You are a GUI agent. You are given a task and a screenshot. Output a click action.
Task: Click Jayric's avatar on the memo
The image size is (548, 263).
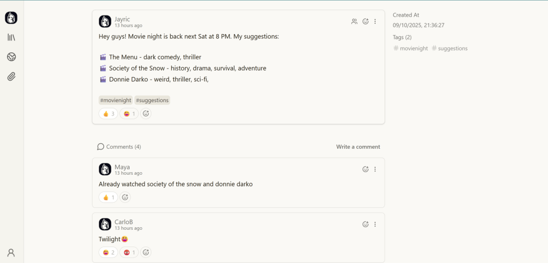pos(105,21)
